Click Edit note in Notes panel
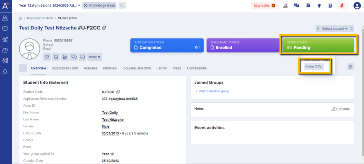The height and width of the screenshot is (164, 364). tap(340, 109)
